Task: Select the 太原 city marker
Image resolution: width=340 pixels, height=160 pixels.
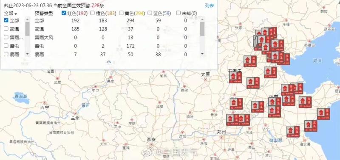Action: 205,80
